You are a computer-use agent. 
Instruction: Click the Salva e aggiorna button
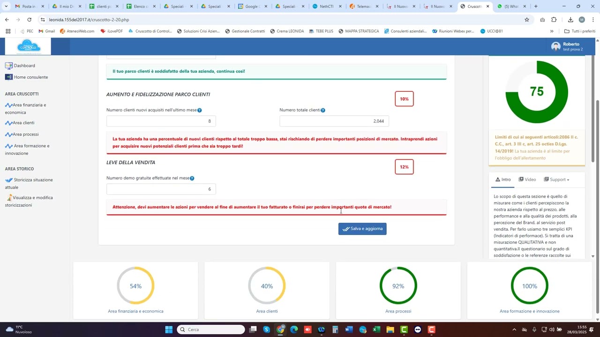click(362, 229)
